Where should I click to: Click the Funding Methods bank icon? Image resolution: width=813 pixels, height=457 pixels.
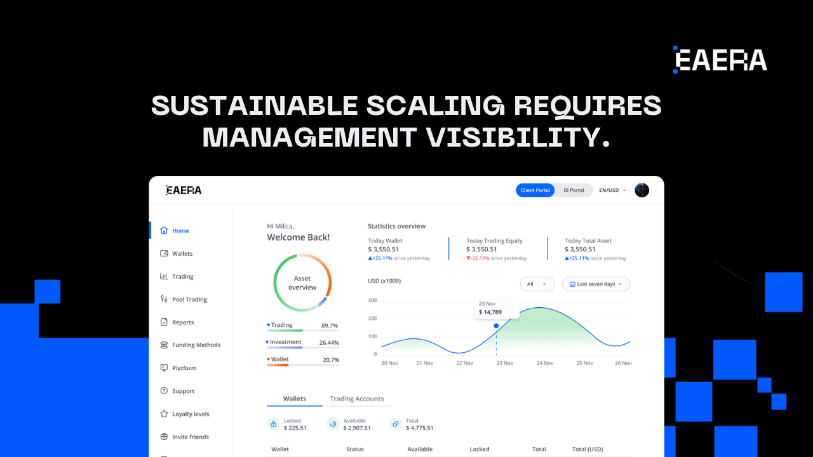click(x=165, y=345)
